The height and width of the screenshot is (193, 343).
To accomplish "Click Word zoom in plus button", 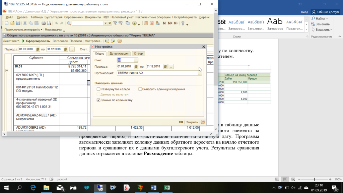I will click(x=330, y=179).
